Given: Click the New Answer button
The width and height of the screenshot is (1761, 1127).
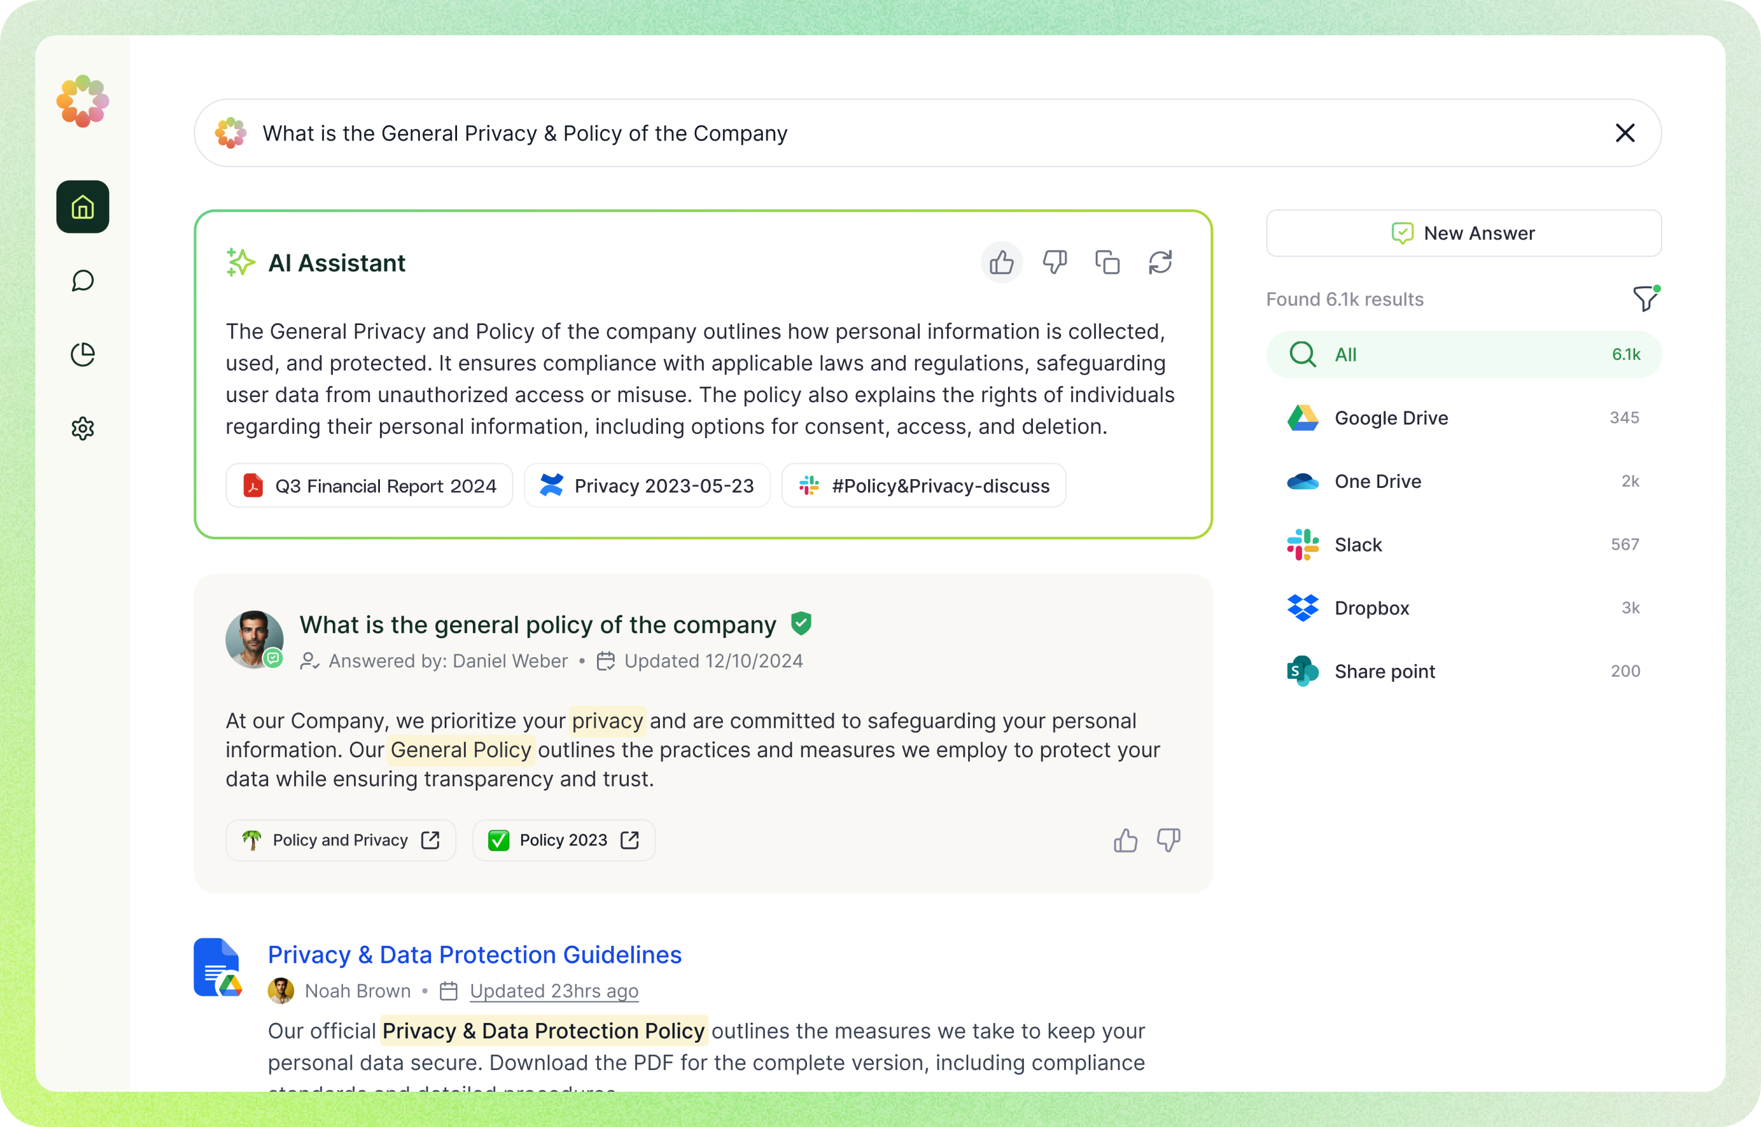Looking at the screenshot, I should [x=1463, y=233].
